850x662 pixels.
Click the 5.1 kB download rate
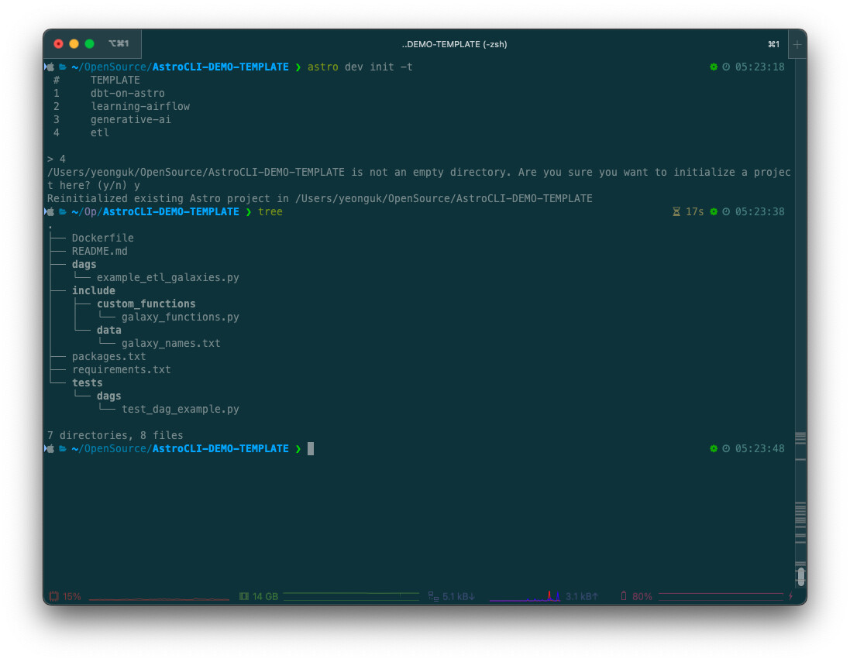coord(459,596)
